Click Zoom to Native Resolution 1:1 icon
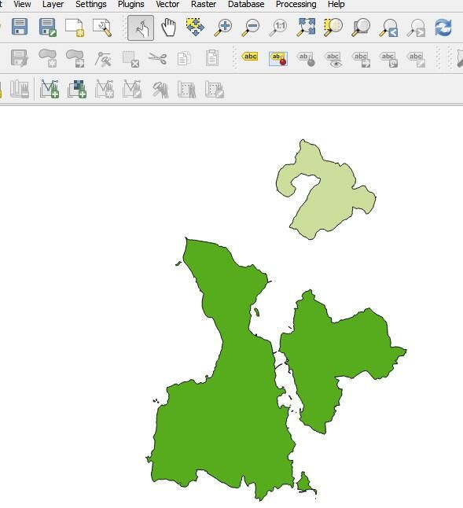 278,28
